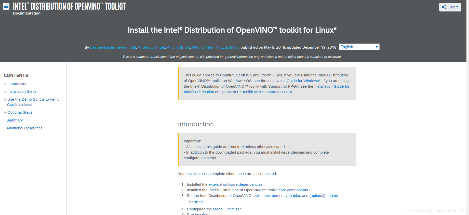Go to Introduction in contents
The height and width of the screenshot is (215, 469).
[17, 84]
